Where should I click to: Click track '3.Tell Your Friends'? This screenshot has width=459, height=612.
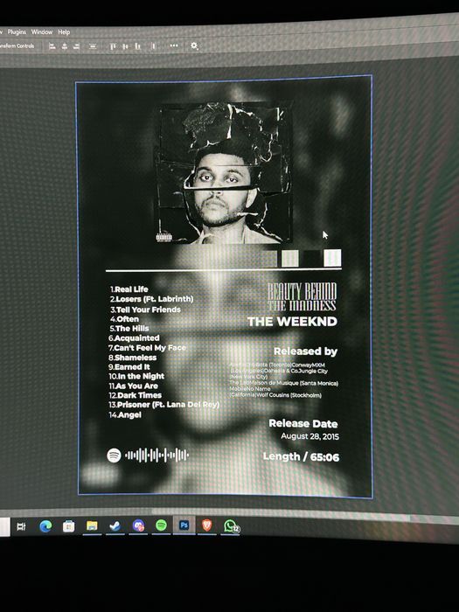point(145,309)
